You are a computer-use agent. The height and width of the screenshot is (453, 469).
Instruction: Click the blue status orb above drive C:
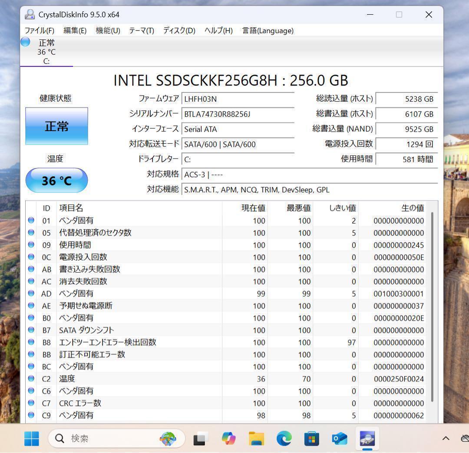click(26, 42)
